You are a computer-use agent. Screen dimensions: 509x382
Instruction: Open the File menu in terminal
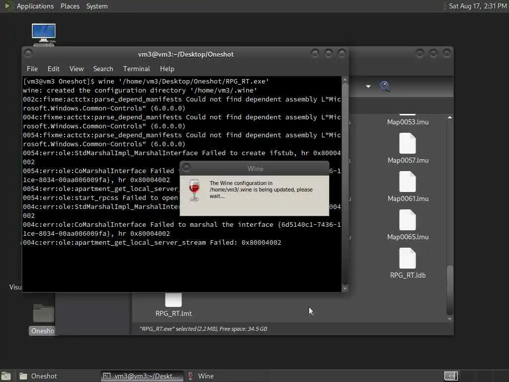(32, 69)
